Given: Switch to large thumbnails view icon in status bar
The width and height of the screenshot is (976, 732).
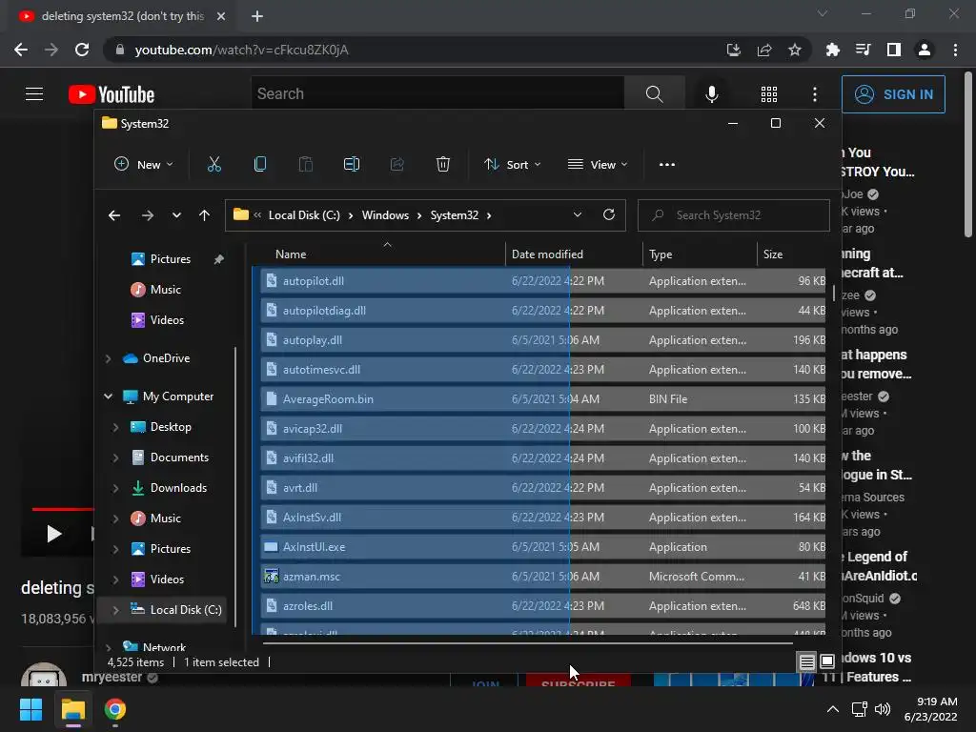Looking at the screenshot, I should 827,661.
